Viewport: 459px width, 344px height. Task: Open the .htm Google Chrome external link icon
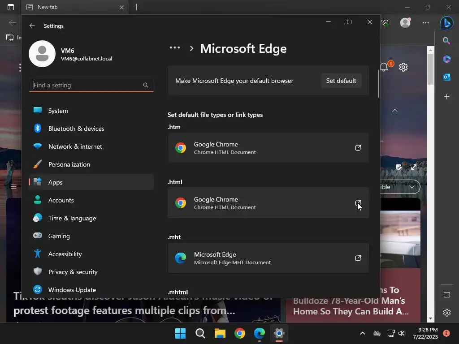(358, 148)
